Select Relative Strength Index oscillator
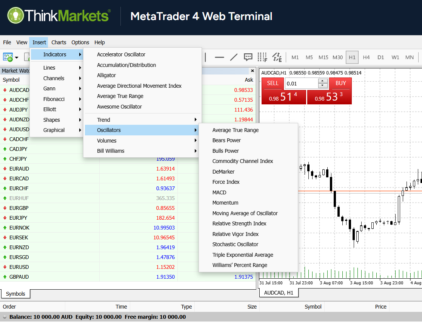This screenshot has width=422, height=332. click(x=248, y=223)
